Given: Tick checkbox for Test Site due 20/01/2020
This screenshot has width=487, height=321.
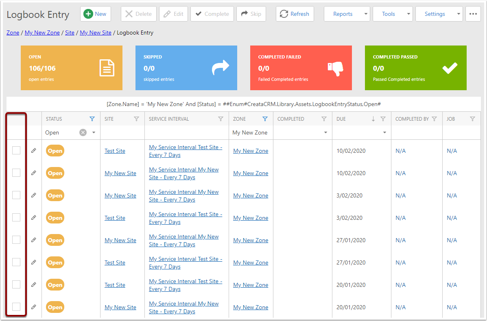Looking at the screenshot, I should point(16,284).
